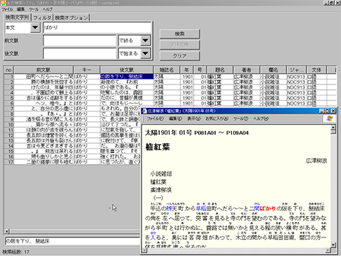Sort by the 欄名 column header
The image size is (341, 256).
tap(273, 70)
